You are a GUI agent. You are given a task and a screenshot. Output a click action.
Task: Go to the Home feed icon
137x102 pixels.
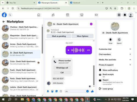[x=39, y=15]
